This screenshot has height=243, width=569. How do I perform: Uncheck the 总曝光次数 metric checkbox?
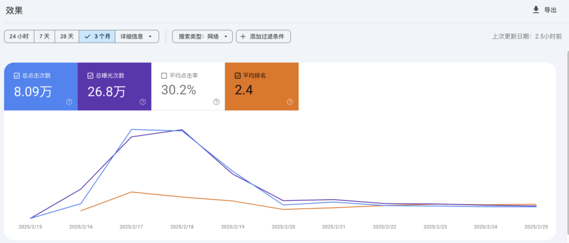point(91,75)
